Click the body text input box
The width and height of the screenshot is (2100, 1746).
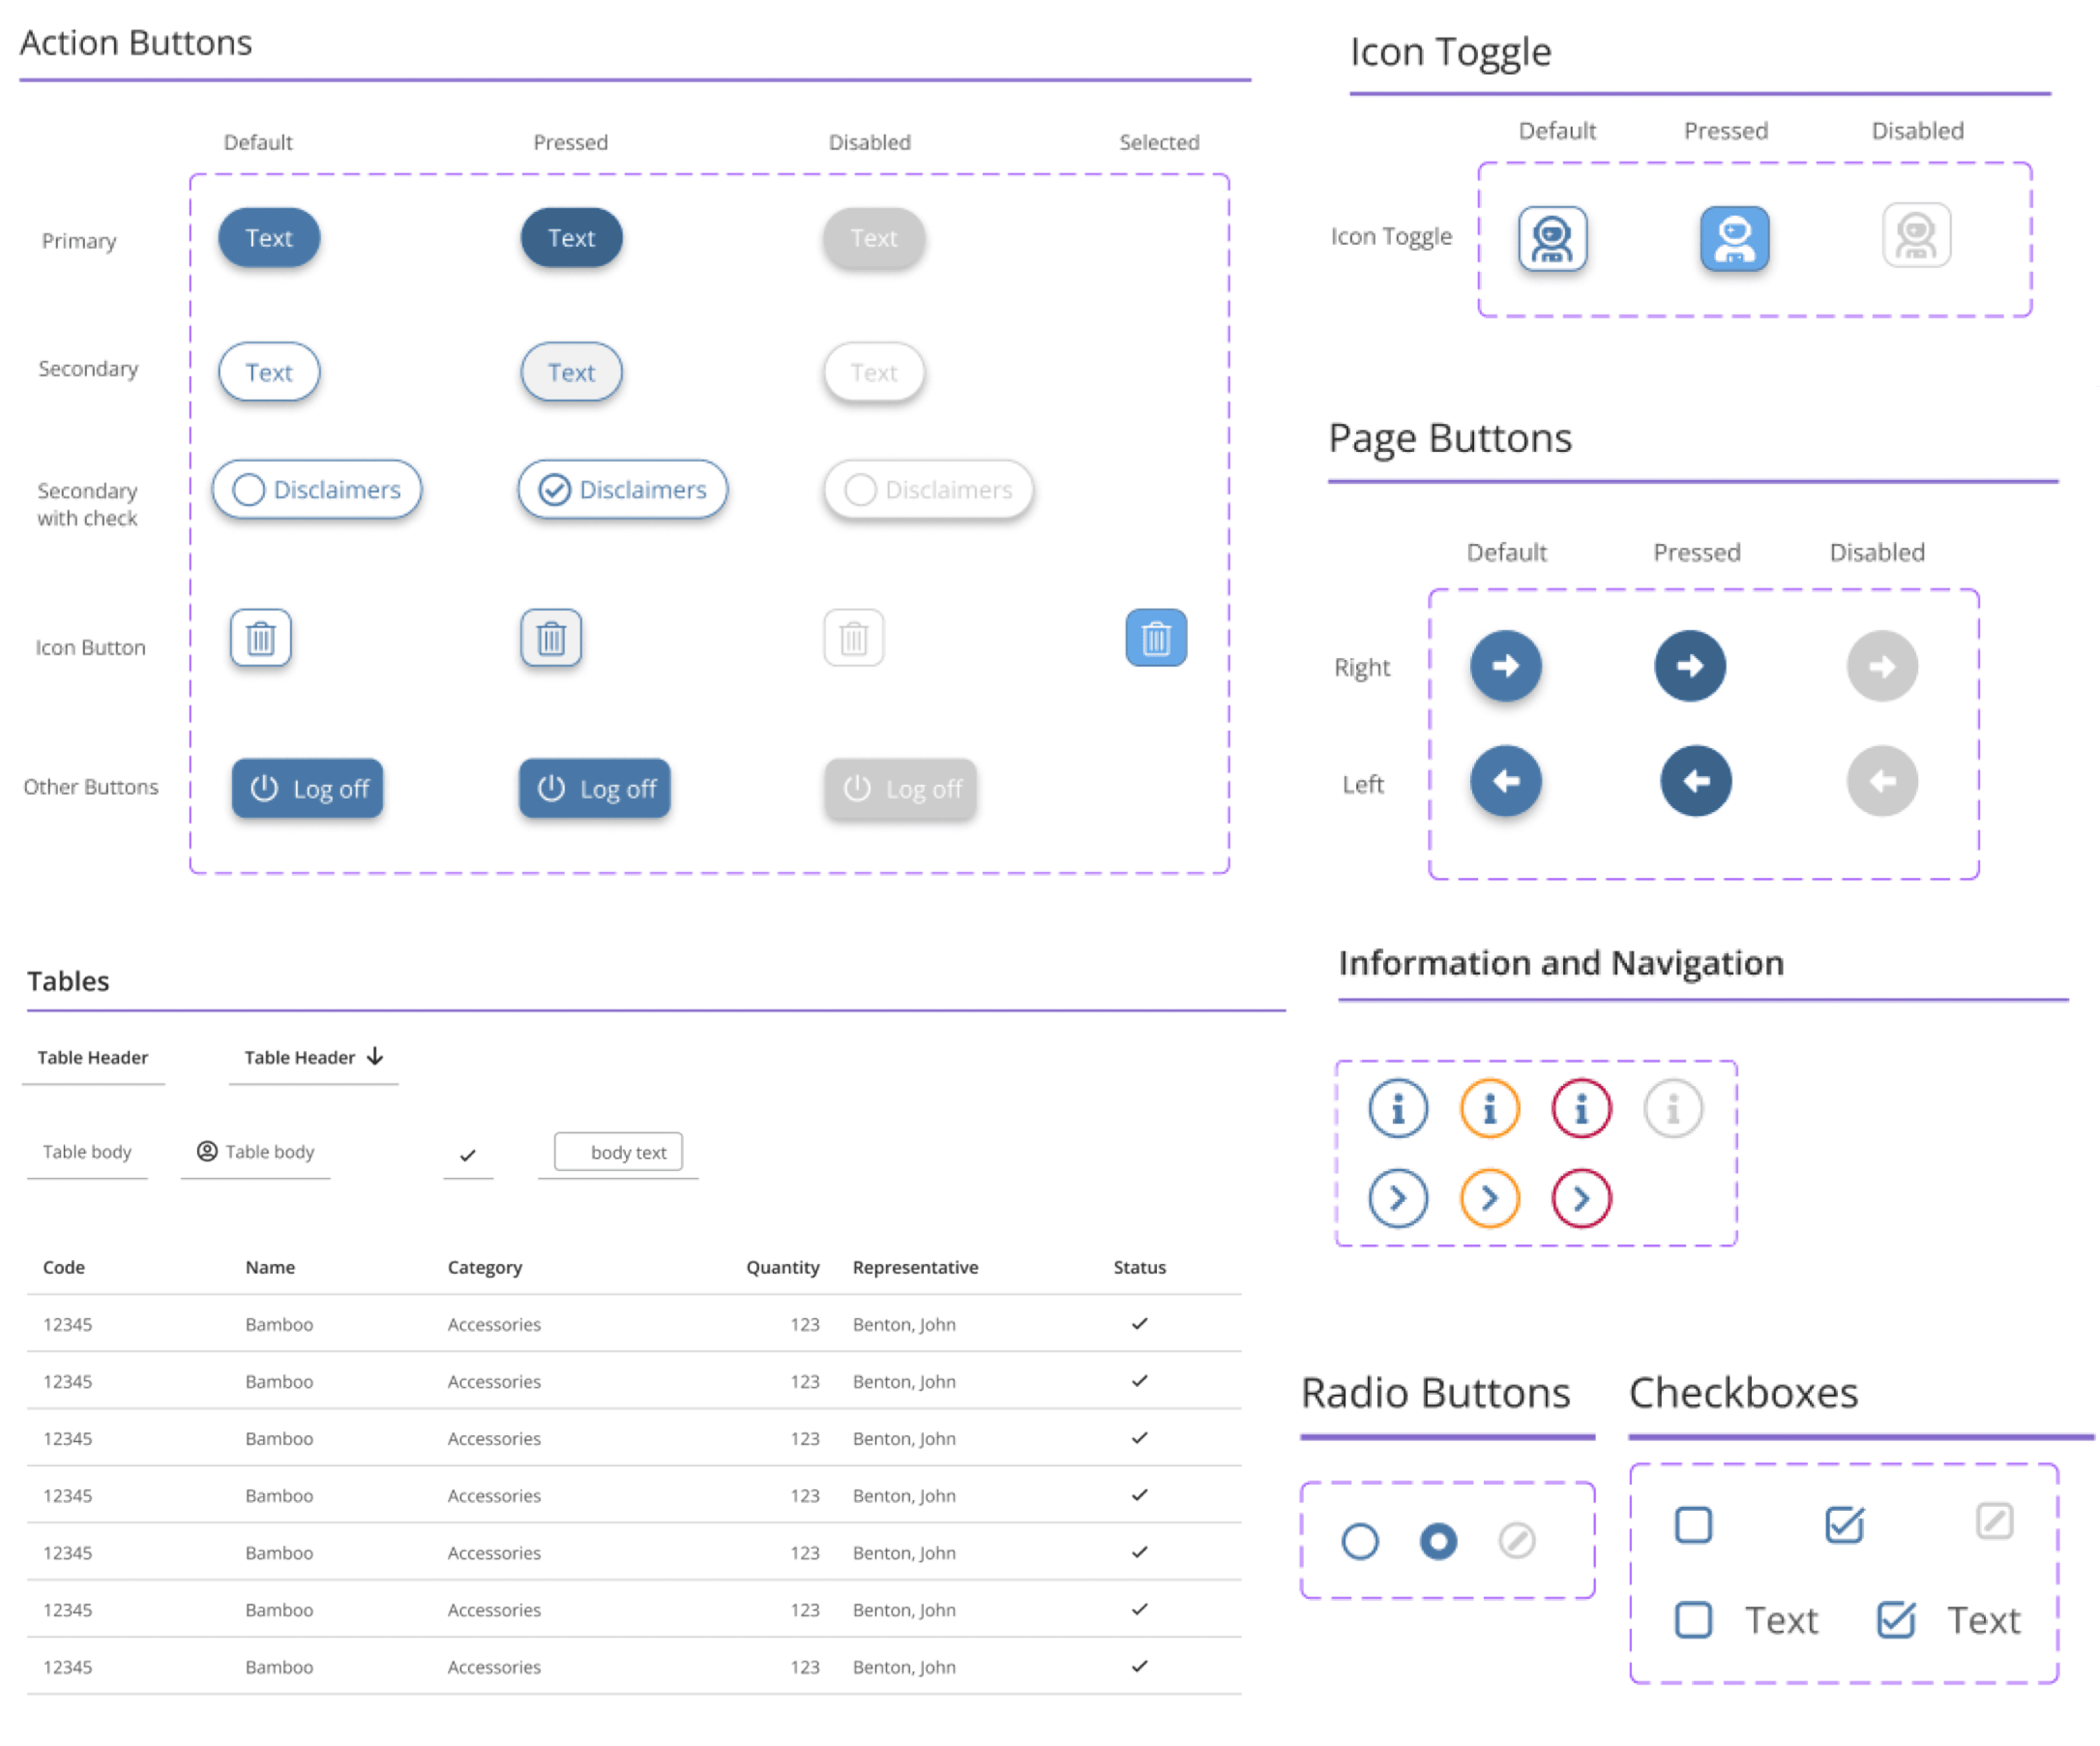coord(619,1152)
